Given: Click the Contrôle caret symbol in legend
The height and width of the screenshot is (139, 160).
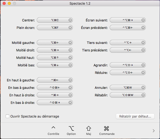Looking at the screenshot, I should click(53, 127).
